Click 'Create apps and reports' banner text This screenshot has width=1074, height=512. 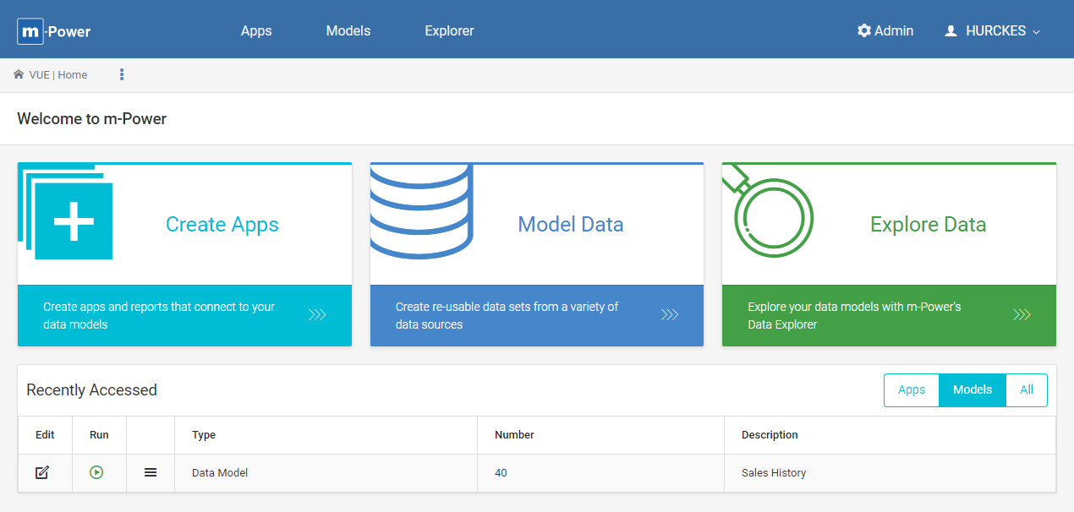159,315
